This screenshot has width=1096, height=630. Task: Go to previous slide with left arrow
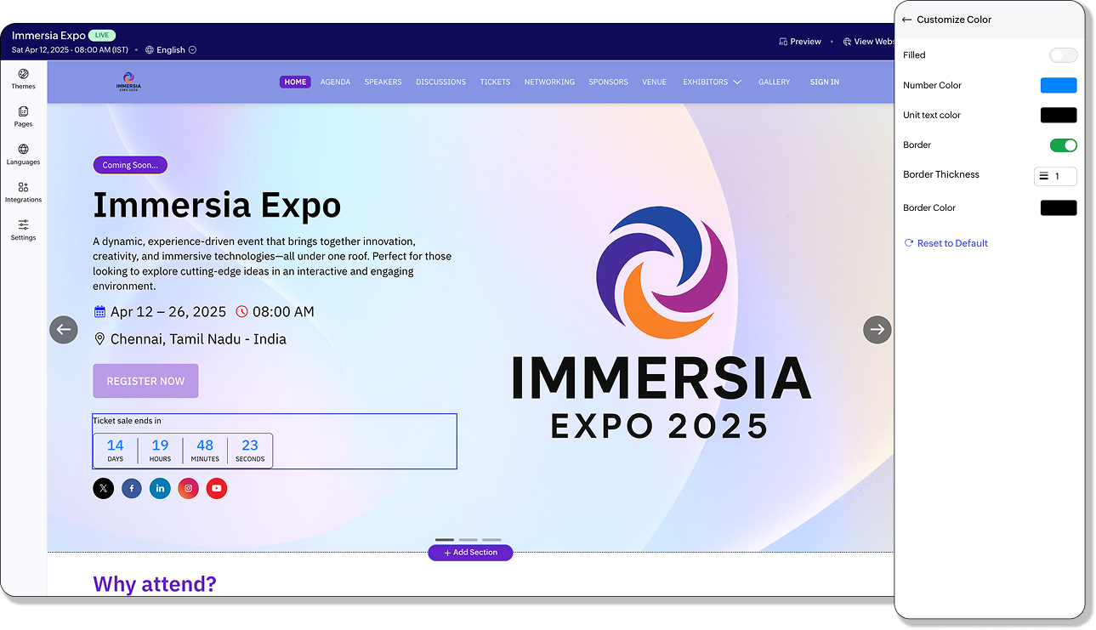[64, 330]
